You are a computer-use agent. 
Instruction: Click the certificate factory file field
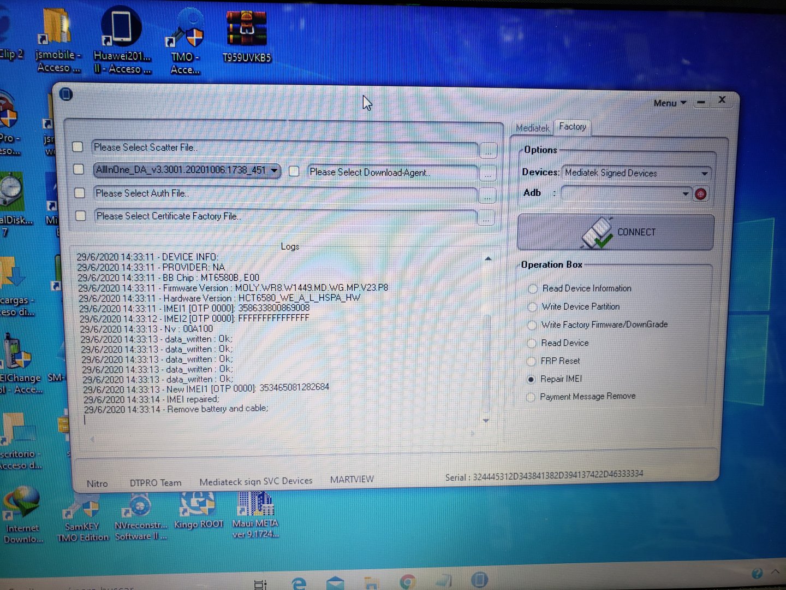point(286,216)
